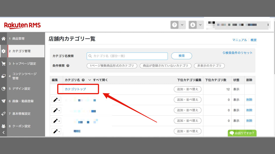Viewport: 275px width, 154px height.
Task: Open the マニュアル link
Action: tap(239, 40)
